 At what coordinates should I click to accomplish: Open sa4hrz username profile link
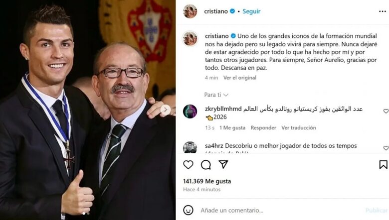tap(214, 146)
